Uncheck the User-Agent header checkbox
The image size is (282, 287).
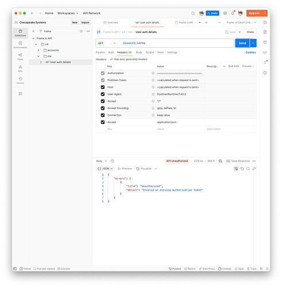point(103,94)
